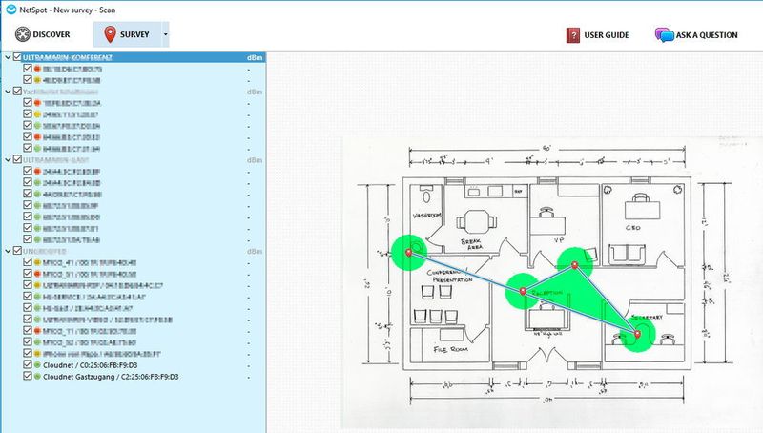Select survey pin at the Reception
Image resolution: width=763 pixels, height=433 pixels.
[x=523, y=291]
